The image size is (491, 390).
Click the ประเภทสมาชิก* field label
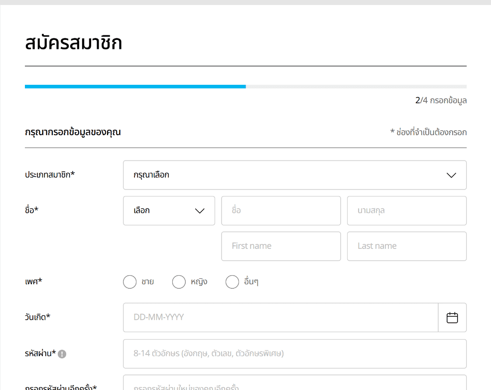point(50,175)
